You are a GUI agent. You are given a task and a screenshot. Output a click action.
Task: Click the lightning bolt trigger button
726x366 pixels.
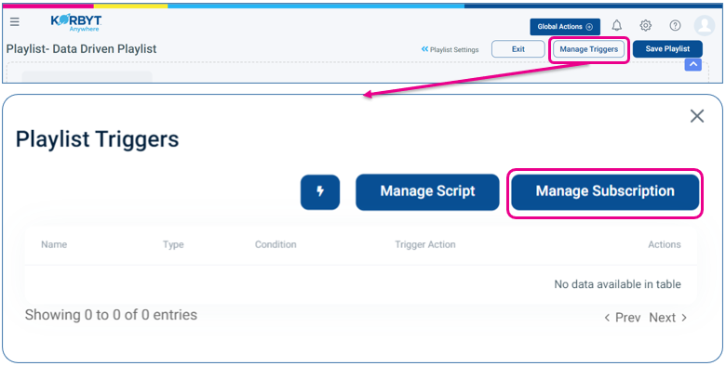tap(320, 191)
